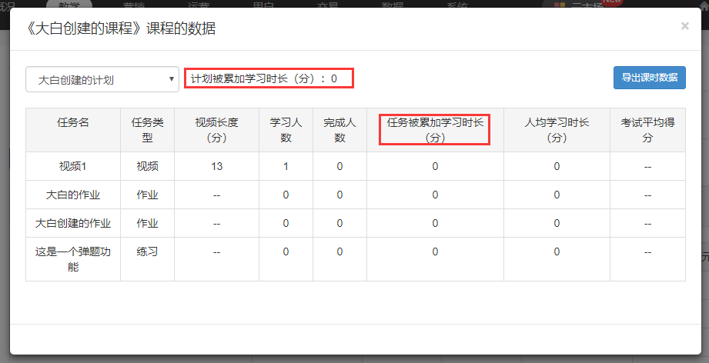Click the 练习 task type cell

pyautogui.click(x=147, y=251)
